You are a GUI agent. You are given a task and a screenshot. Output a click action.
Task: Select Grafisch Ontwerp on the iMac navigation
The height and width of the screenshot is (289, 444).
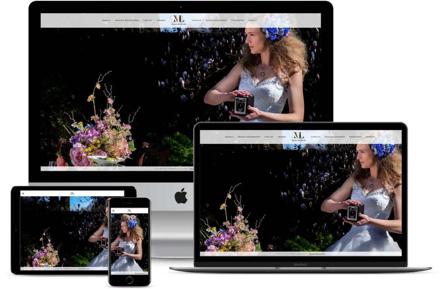pos(216,20)
